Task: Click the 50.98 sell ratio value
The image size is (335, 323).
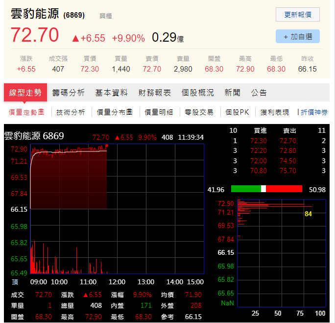Action: point(317,190)
